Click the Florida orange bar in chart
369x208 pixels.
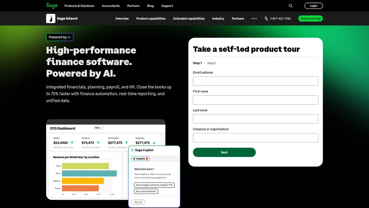click(x=80, y=188)
